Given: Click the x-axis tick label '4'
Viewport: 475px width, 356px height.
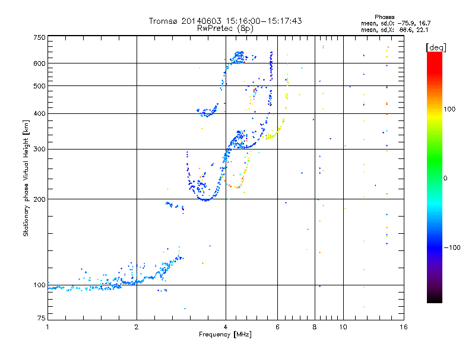Looking at the screenshot, I should [226, 327].
